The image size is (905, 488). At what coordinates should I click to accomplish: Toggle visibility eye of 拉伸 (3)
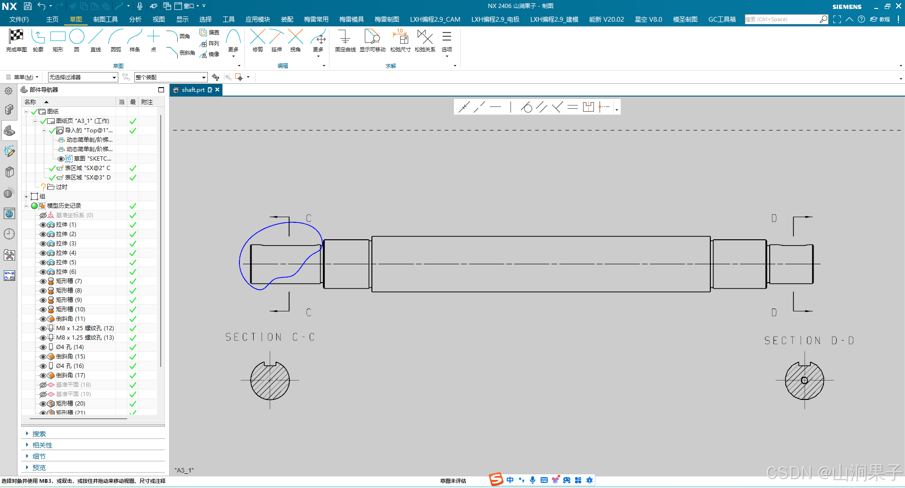[43, 244]
